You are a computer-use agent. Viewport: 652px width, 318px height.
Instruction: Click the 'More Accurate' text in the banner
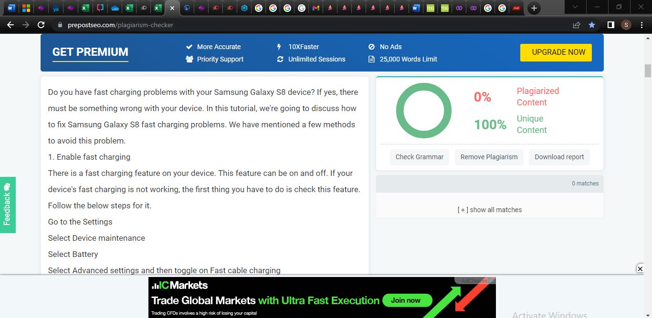click(219, 47)
